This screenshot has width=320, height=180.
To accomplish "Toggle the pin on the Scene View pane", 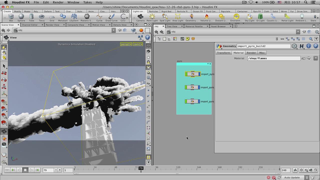I will pos(120,30).
